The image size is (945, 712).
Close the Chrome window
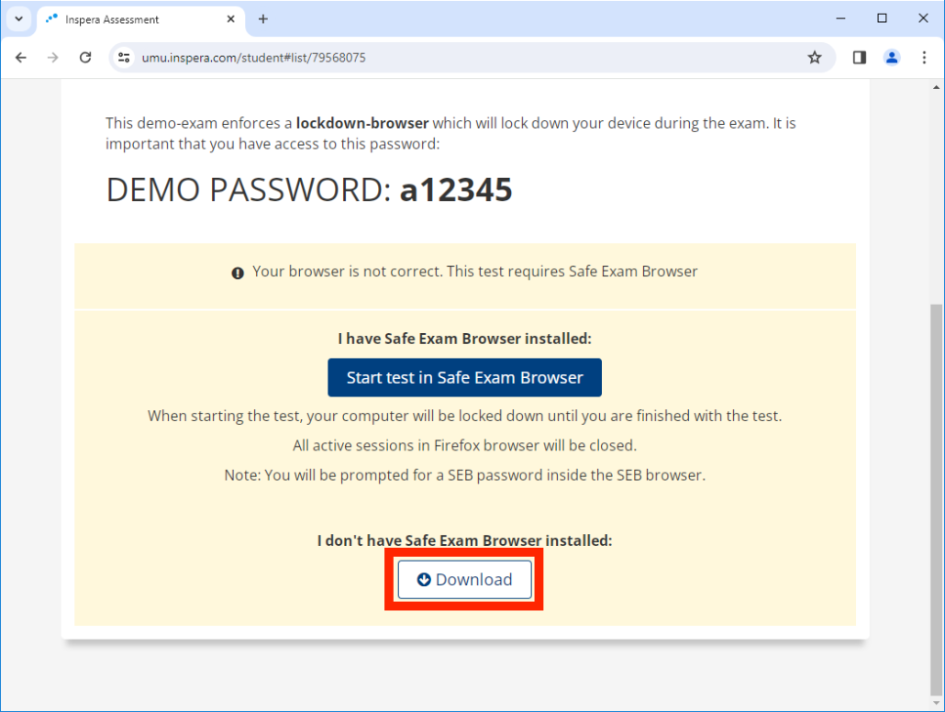click(923, 18)
